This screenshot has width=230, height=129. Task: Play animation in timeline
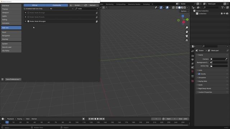coord(98,119)
